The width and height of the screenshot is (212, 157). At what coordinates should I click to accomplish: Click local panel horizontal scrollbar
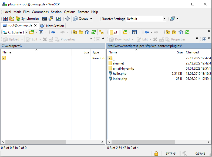pos(35,142)
